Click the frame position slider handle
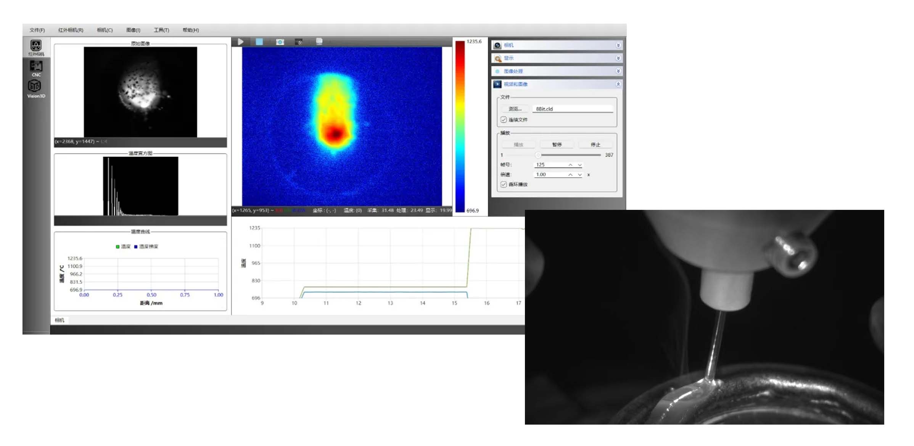This screenshot has width=914, height=446. click(x=538, y=155)
